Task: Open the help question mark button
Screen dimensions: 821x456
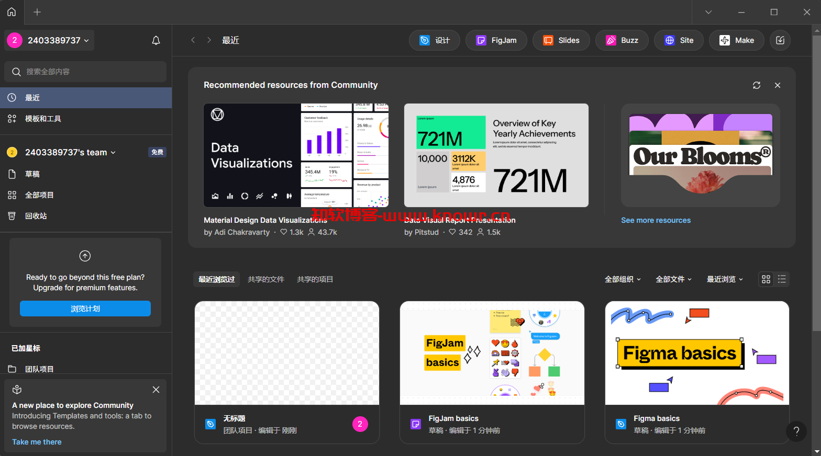Action: pyautogui.click(x=796, y=431)
